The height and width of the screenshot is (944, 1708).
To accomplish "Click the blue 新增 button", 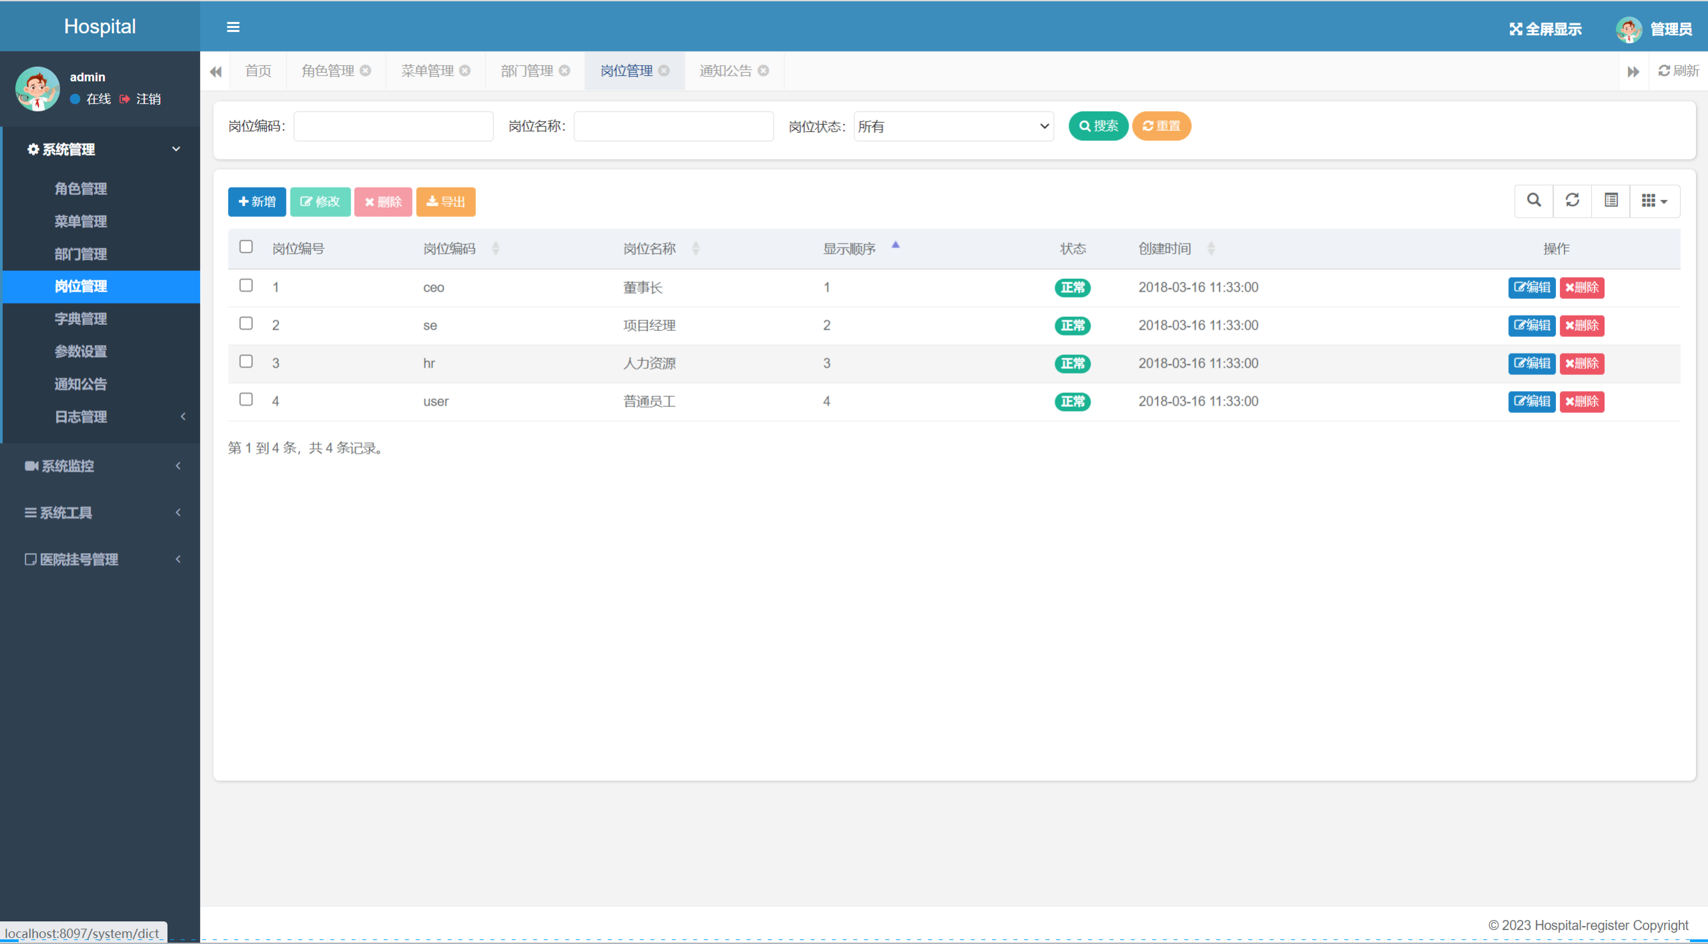I will pyautogui.click(x=257, y=202).
